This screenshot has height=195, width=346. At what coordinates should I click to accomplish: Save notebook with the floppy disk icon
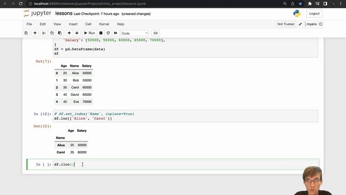(26, 33)
